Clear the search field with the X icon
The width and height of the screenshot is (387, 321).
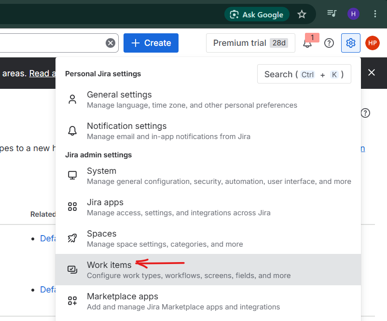pyautogui.click(x=111, y=43)
